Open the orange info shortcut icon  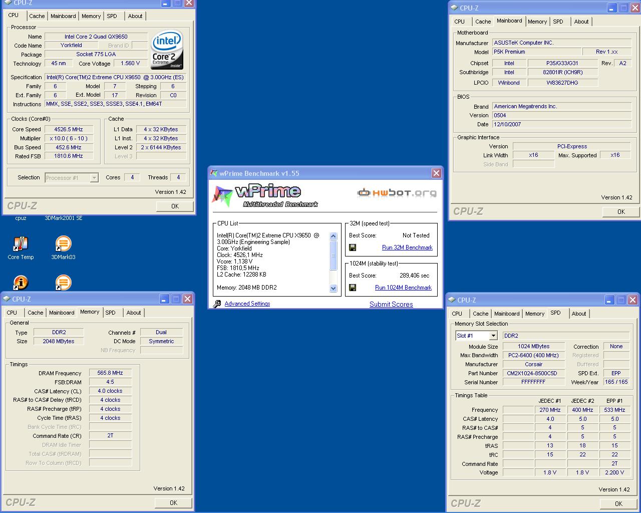pos(21,283)
